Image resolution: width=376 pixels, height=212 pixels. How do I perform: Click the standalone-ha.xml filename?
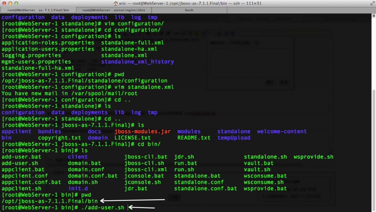(x=129, y=49)
